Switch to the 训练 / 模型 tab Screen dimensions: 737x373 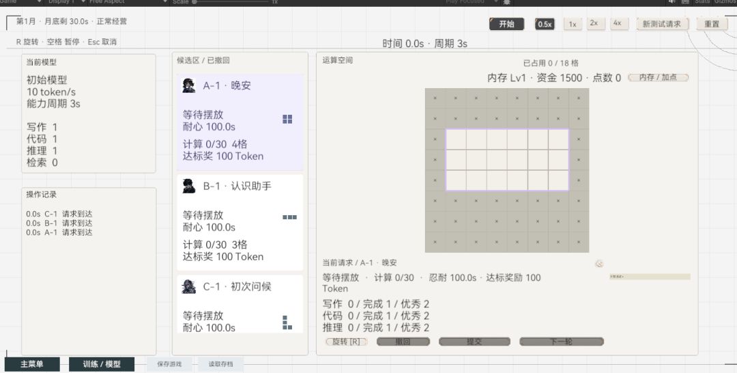click(102, 364)
